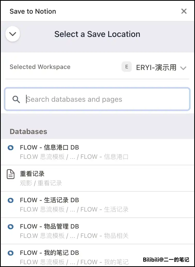Click the Selected Workspace label

pos(40,67)
